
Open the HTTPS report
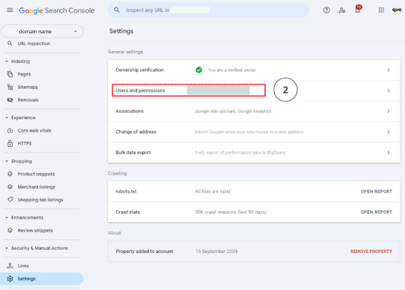coord(24,144)
